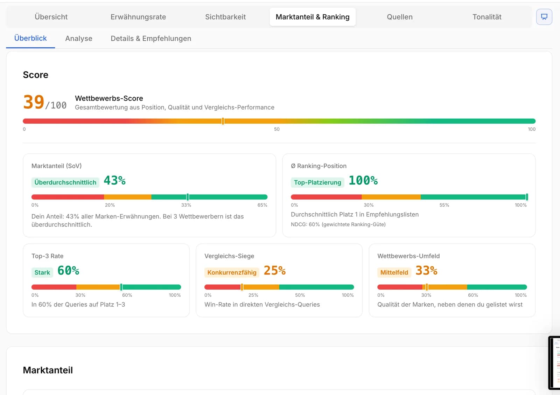This screenshot has height=395, width=560.
Task: Click the Wettbewerbs-Umfeld card title
Action: [408, 256]
